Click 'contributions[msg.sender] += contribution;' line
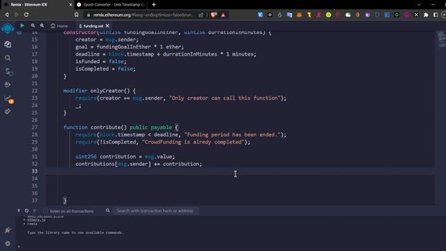This screenshot has width=446, height=251. click(x=139, y=164)
